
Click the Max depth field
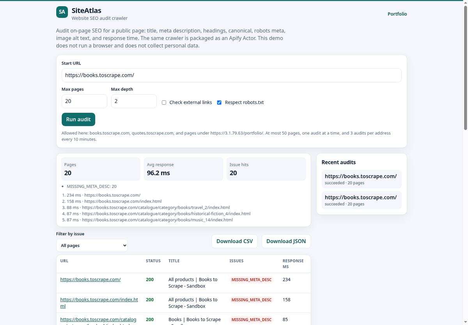coord(134,101)
